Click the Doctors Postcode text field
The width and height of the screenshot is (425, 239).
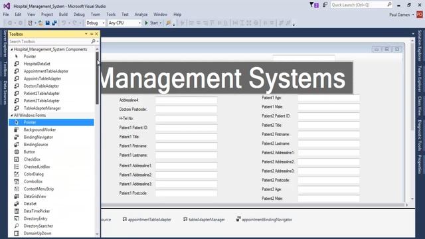click(x=186, y=109)
